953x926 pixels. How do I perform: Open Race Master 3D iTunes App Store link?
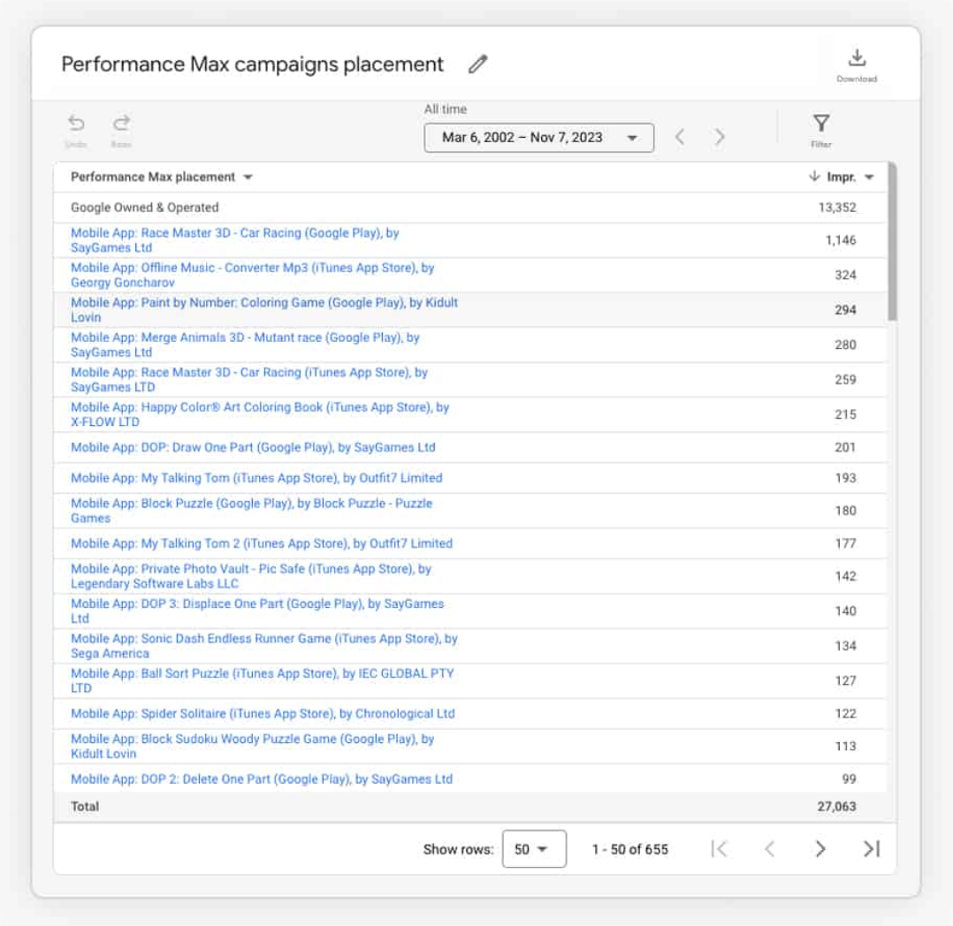(x=249, y=379)
